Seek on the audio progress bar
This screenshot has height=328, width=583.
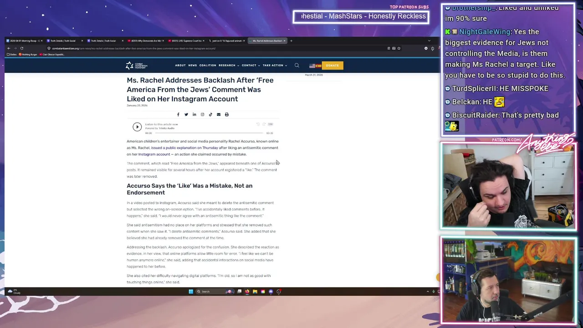click(x=209, y=133)
